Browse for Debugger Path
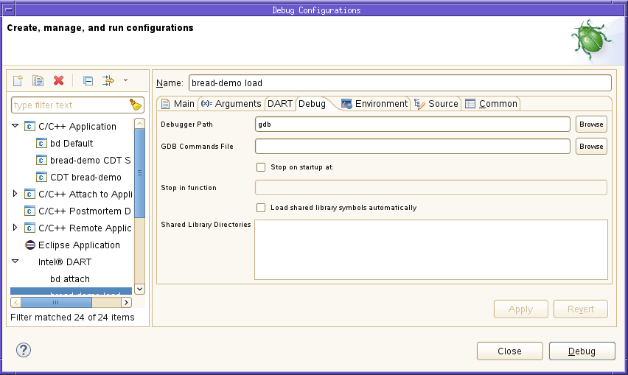This screenshot has height=375, width=628. click(591, 124)
